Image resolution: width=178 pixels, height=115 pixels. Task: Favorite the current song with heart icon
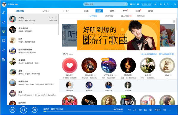click(130, 110)
